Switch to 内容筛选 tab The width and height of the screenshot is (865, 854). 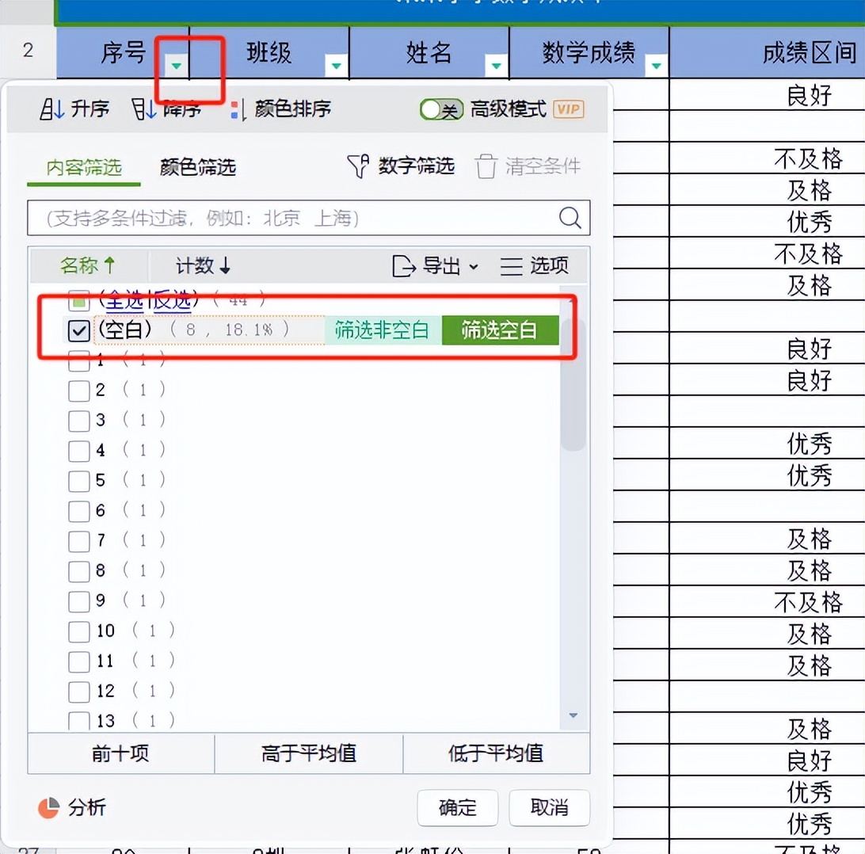click(84, 167)
